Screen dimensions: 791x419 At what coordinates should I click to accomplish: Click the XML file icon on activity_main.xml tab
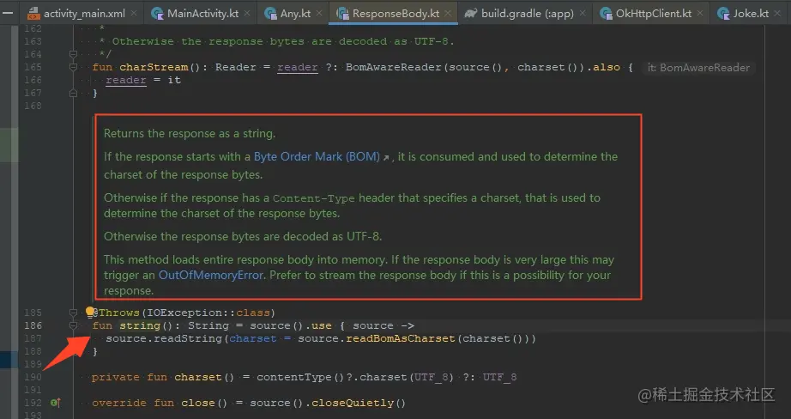point(33,13)
